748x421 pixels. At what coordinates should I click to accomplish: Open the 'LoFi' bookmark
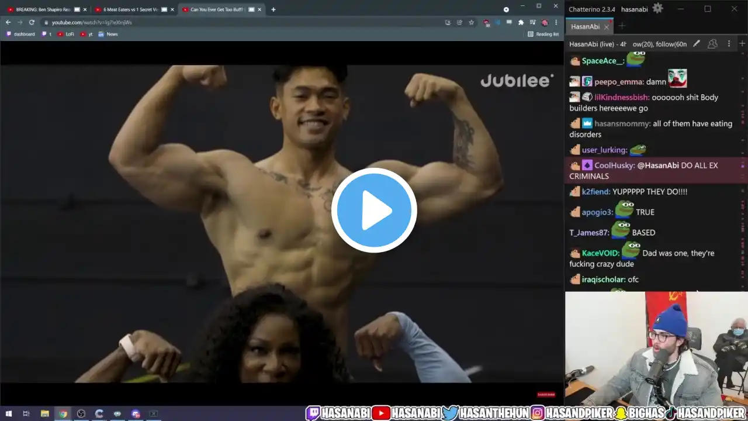66,34
